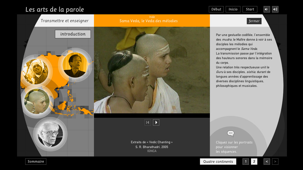Raise the sound volume
The height and width of the screenshot is (170, 303).
click(275, 9)
